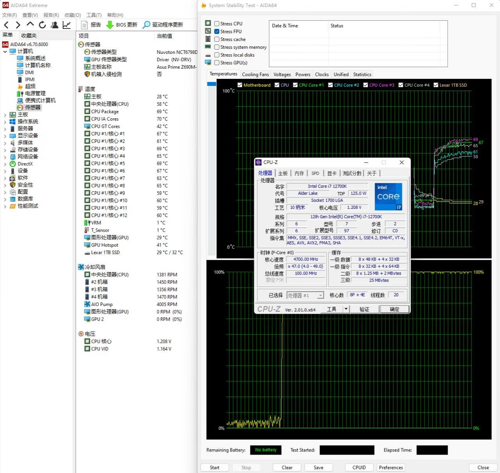The width and height of the screenshot is (500, 473).
Task: Open the 电源管理 power management item
Action: (x=35, y=93)
